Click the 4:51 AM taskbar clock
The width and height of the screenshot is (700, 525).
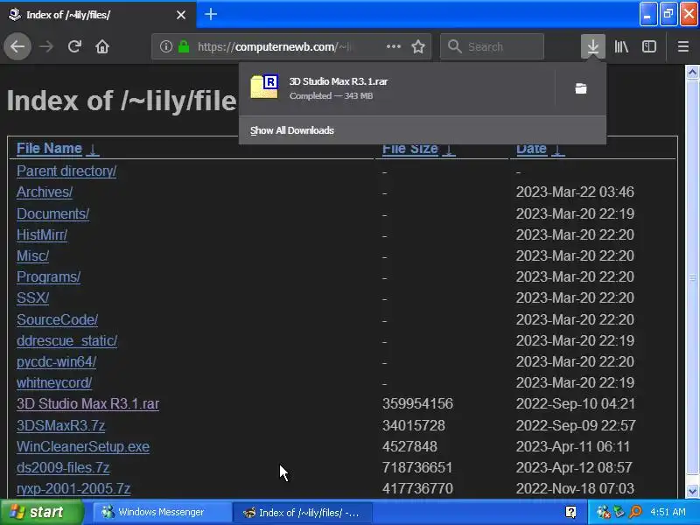(668, 512)
